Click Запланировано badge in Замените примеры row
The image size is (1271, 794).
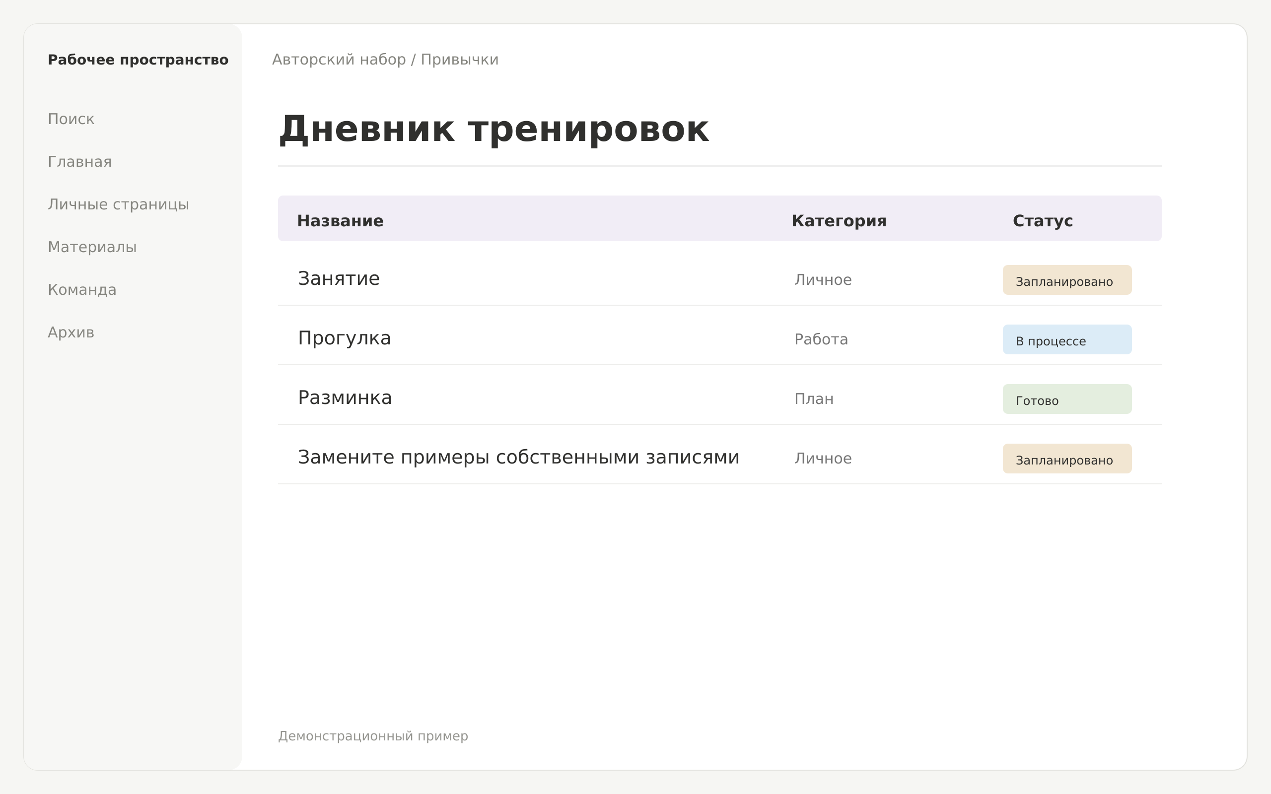(x=1067, y=459)
